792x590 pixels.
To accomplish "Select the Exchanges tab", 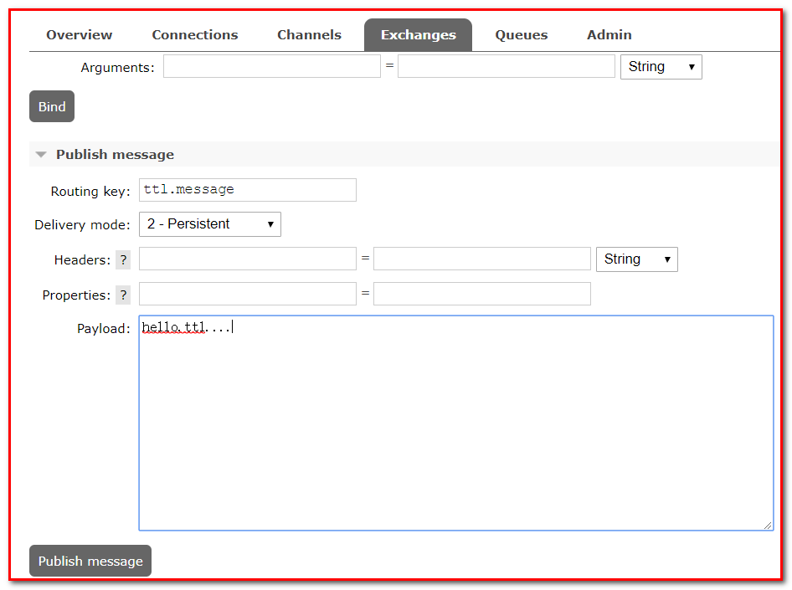I will (418, 35).
